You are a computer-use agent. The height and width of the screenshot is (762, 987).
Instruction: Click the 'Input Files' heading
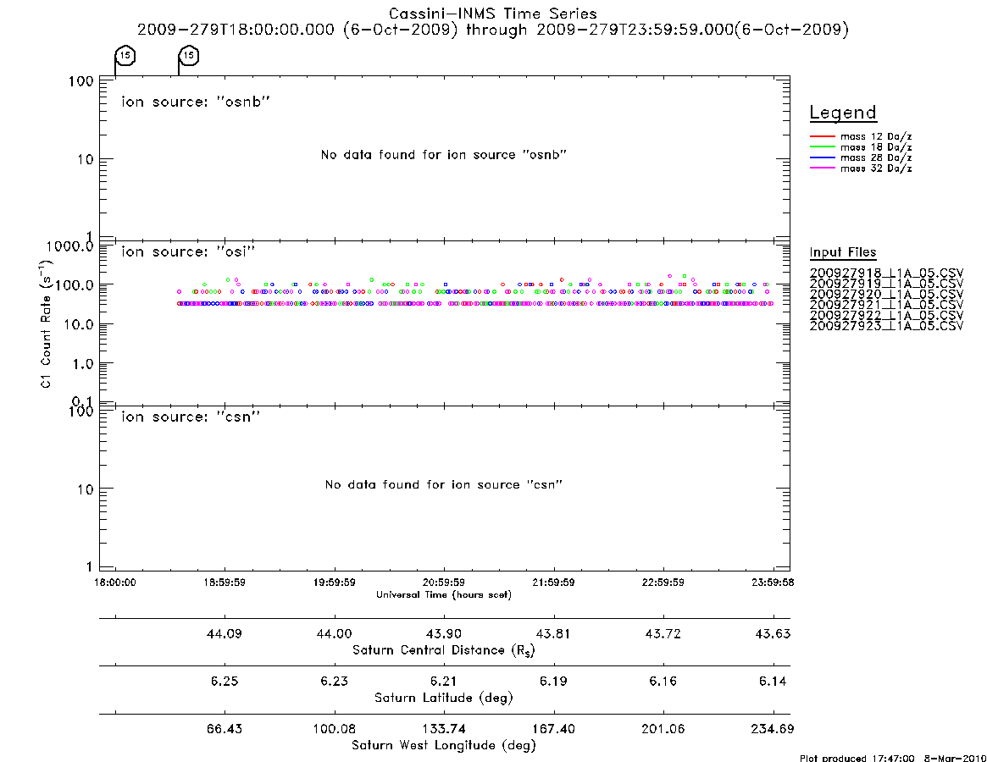[843, 252]
